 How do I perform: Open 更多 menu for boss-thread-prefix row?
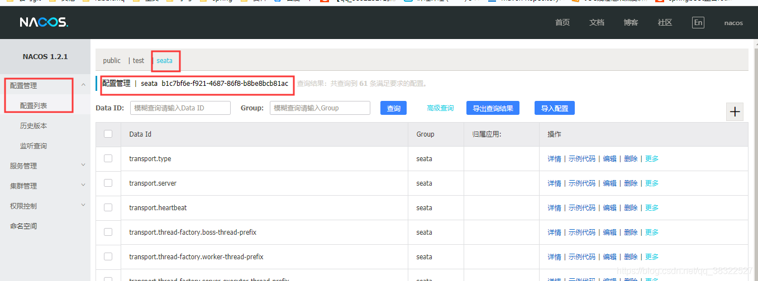pos(652,232)
